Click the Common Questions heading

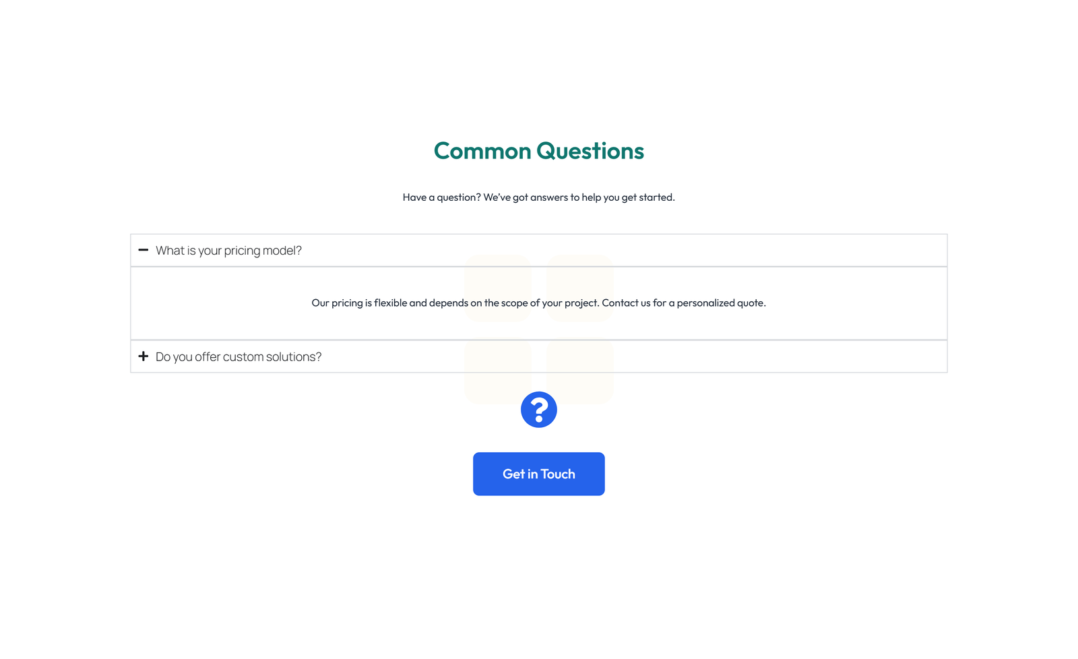coord(538,151)
